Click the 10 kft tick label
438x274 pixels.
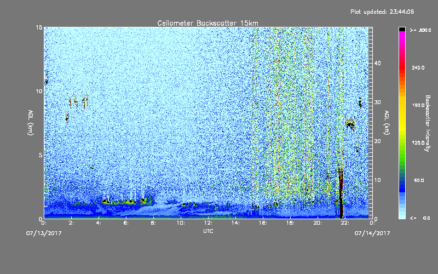pos(377,180)
